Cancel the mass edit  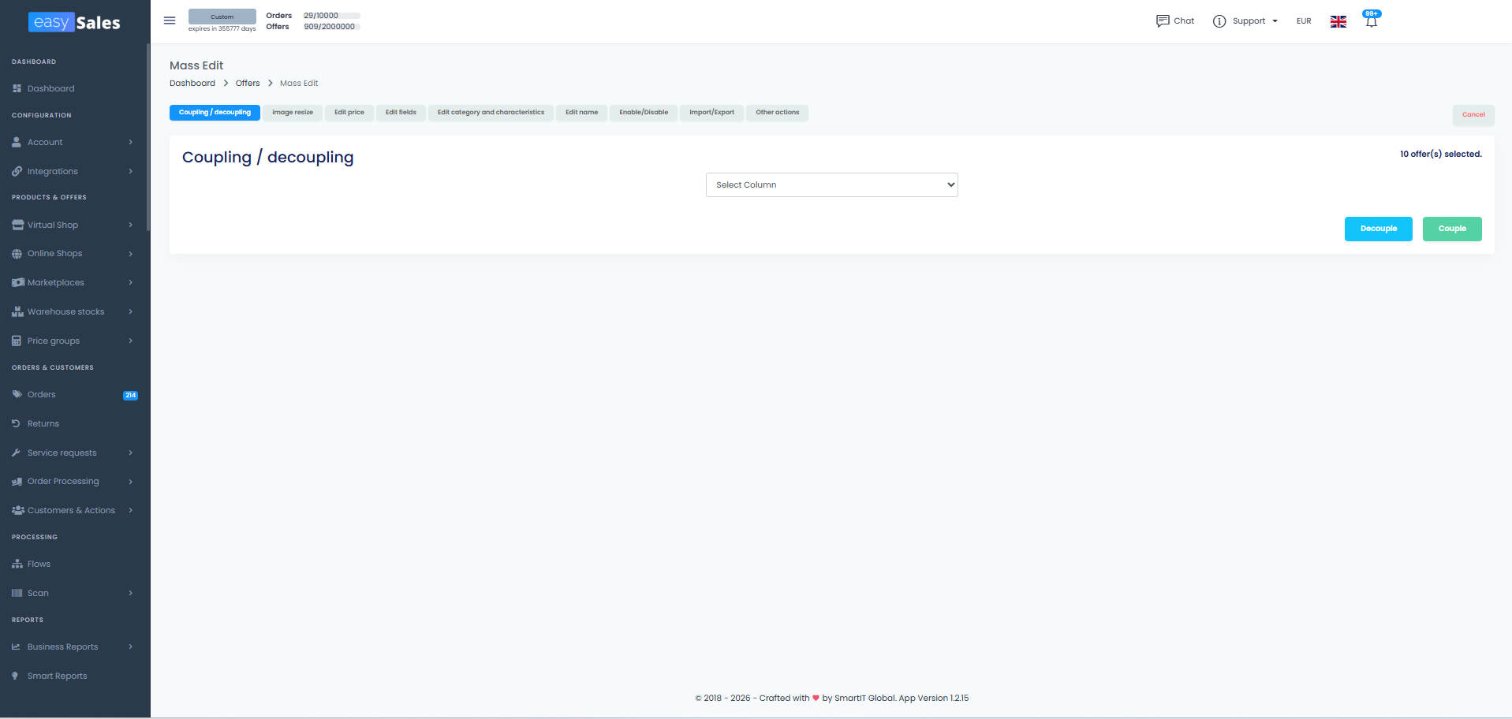[x=1473, y=115]
